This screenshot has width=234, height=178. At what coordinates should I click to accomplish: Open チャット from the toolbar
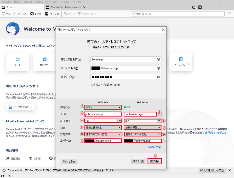point(36,14)
